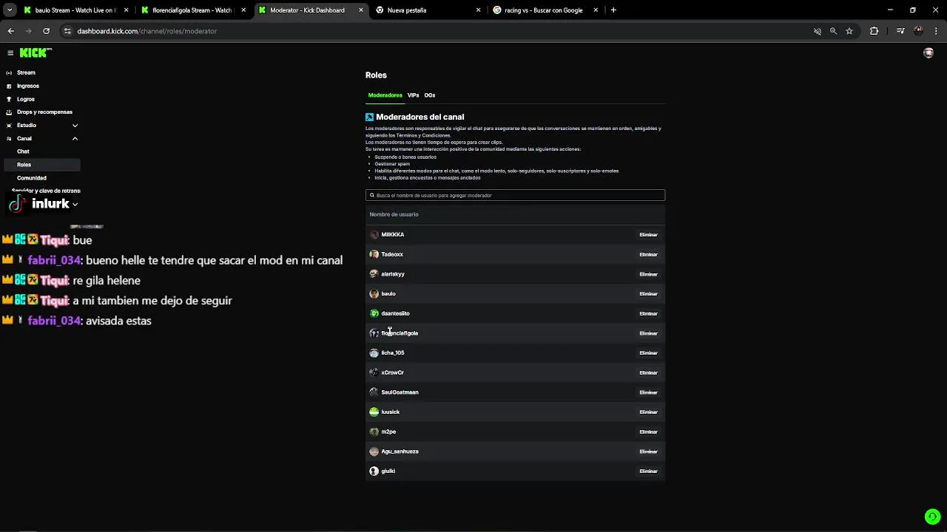Remove m2pe as moderator
The image size is (947, 532).
pos(649,432)
